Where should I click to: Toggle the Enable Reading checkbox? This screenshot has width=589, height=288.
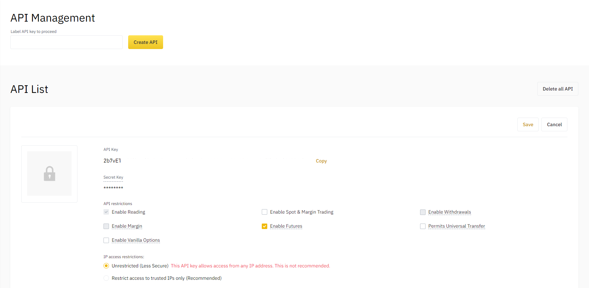(106, 212)
